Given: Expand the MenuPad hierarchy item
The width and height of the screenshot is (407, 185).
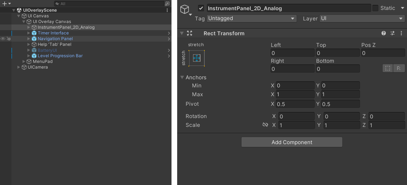Looking at the screenshot, I should 24,62.
